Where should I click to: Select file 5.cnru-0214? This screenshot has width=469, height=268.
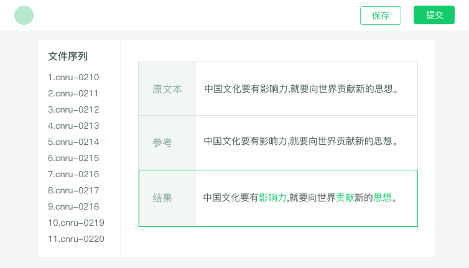[x=73, y=142]
